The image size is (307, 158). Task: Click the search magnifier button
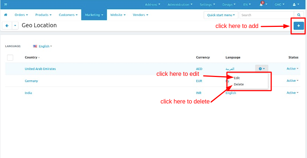[299, 15]
